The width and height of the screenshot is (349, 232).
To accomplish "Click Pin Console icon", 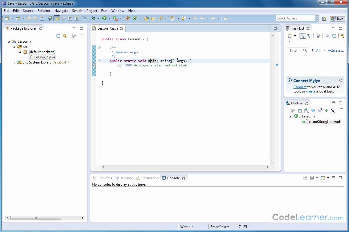I will tap(305, 178).
